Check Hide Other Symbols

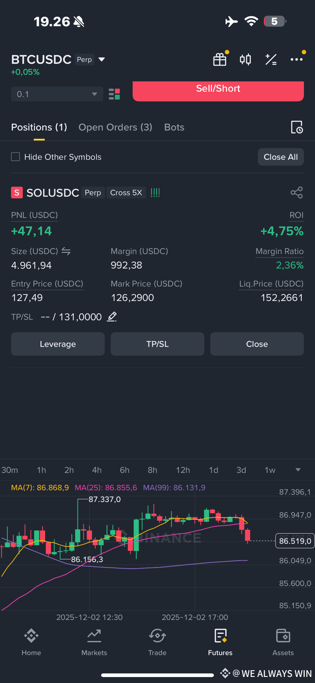pos(16,157)
